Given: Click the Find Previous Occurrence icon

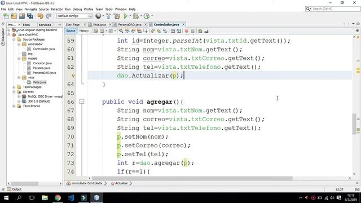Looking at the screenshot, I should click(x=127, y=31).
